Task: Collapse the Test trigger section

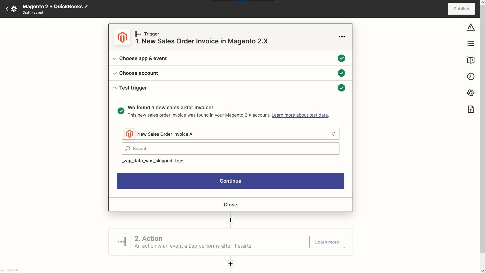Action: [x=230, y=88]
